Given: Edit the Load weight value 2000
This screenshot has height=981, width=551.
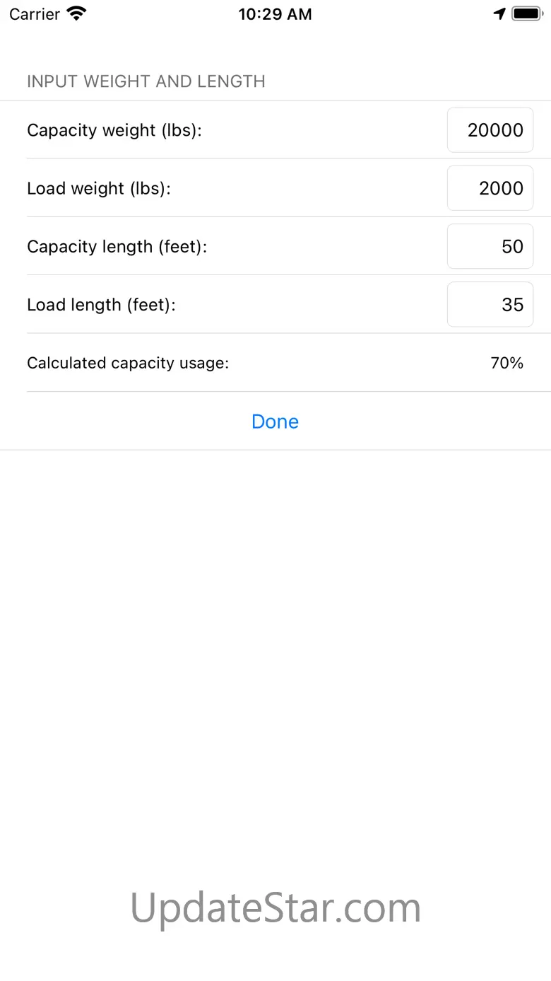Looking at the screenshot, I should [x=490, y=188].
